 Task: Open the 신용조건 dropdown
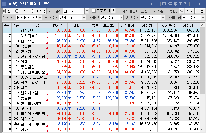point(84,18)
